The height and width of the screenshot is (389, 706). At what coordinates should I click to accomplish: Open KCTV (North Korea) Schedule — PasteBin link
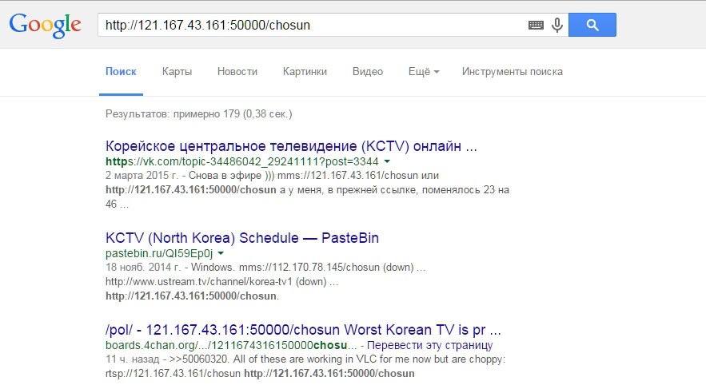pyautogui.click(x=242, y=238)
